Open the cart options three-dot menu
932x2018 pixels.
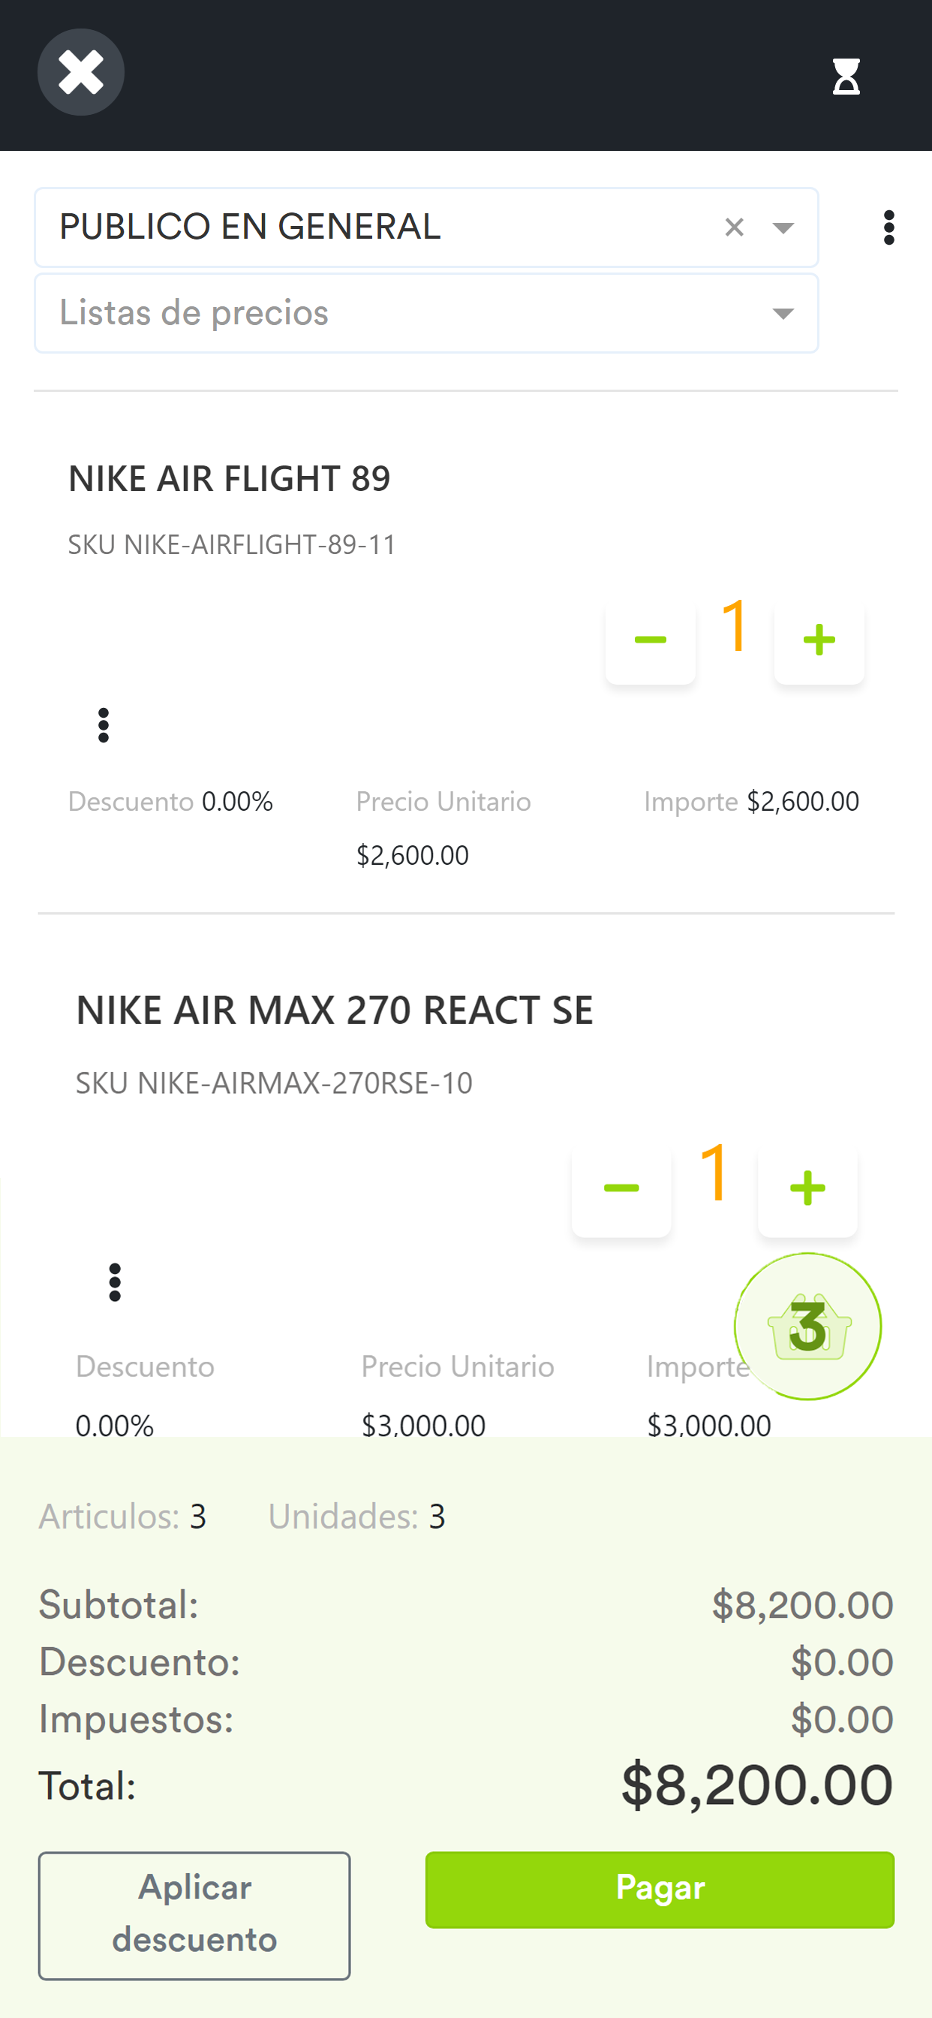[888, 227]
